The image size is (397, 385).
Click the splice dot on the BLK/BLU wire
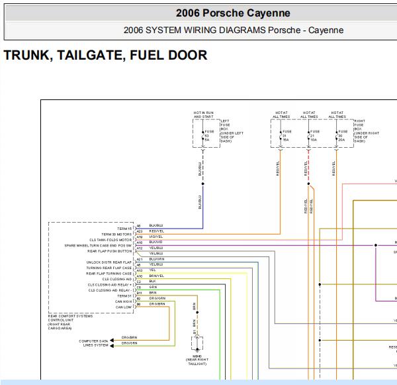(203, 184)
